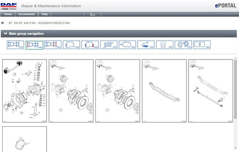239x152 pixels.
Task: Open the Accessories menu
Action: (26, 14)
